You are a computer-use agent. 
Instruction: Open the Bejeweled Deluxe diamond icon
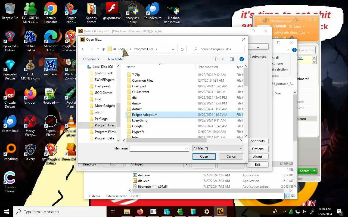click(10, 69)
